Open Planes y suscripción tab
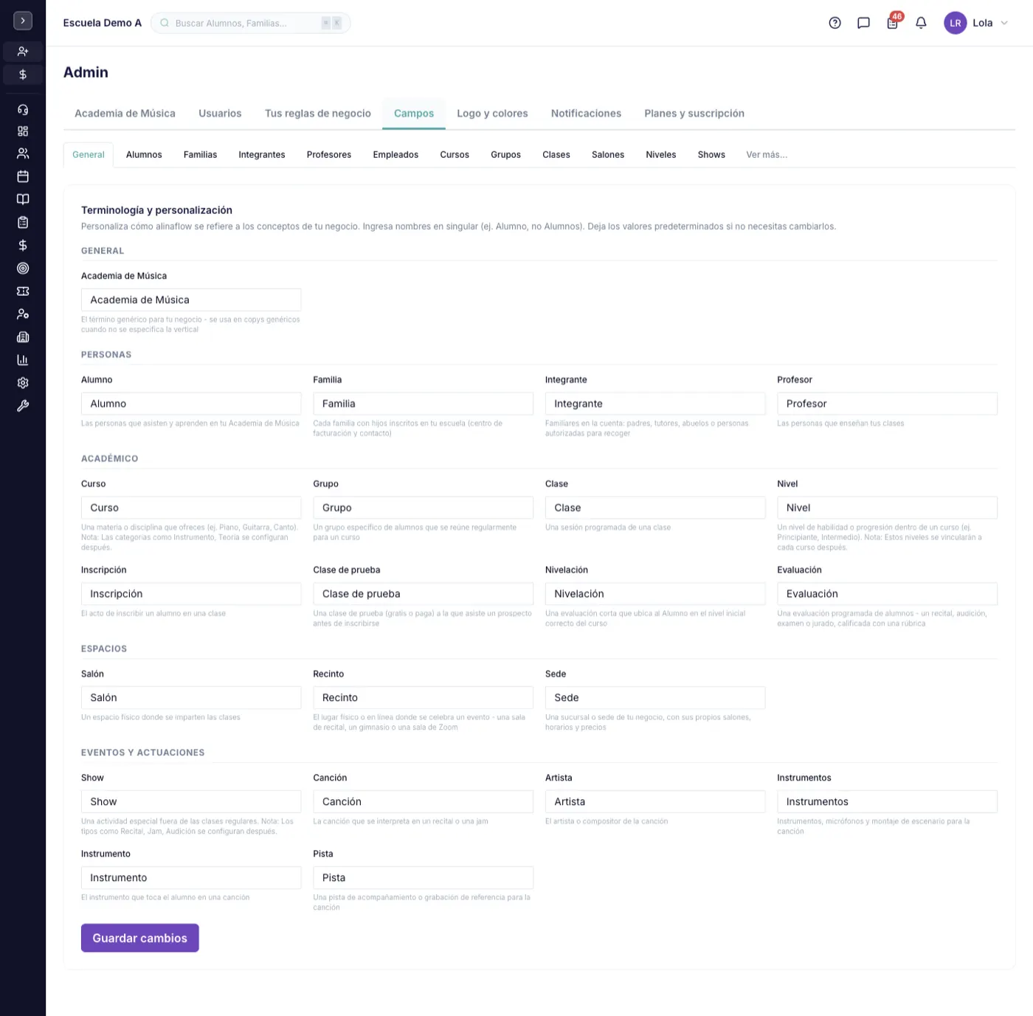This screenshot has height=1016, width=1033. click(694, 114)
